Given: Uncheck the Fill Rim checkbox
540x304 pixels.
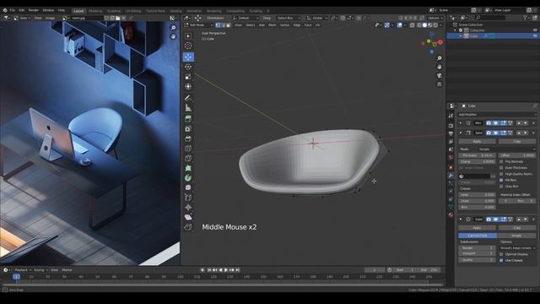Looking at the screenshot, I should click(501, 180).
